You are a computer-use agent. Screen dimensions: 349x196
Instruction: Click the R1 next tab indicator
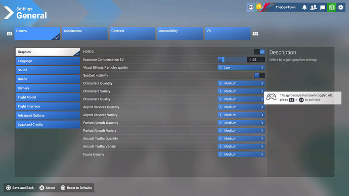coord(255,33)
